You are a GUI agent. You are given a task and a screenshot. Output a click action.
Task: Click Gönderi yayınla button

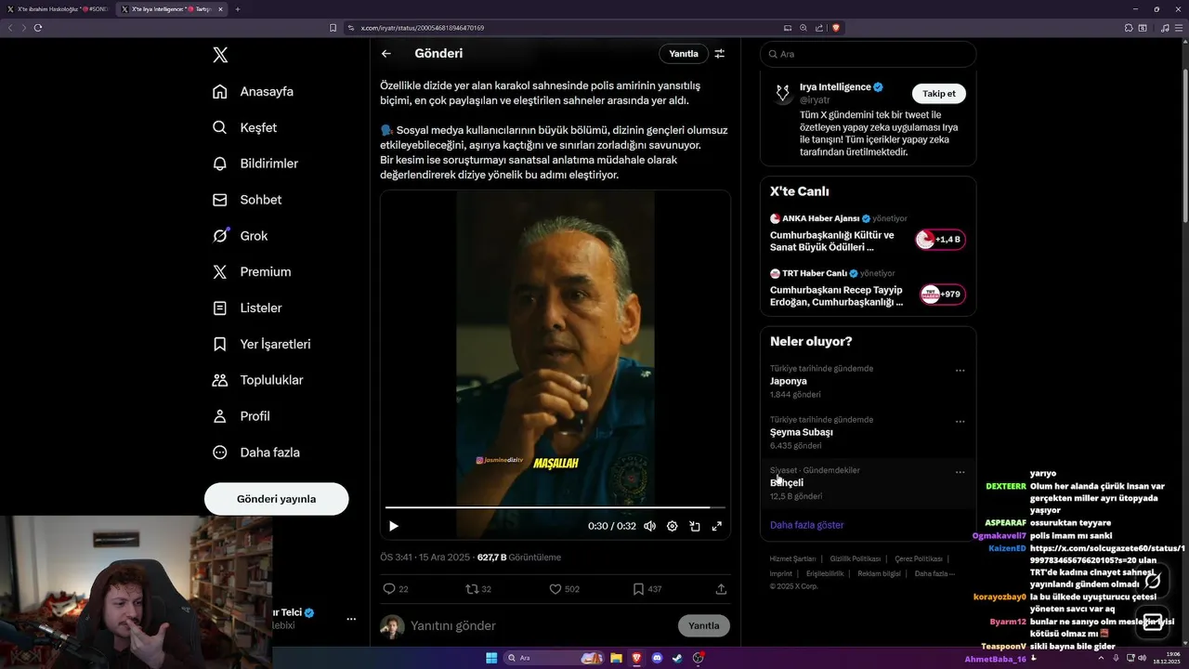point(276,499)
